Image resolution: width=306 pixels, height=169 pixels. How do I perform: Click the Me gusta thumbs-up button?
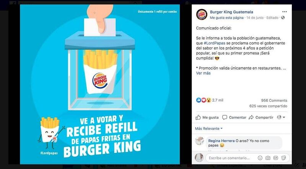point(207,117)
